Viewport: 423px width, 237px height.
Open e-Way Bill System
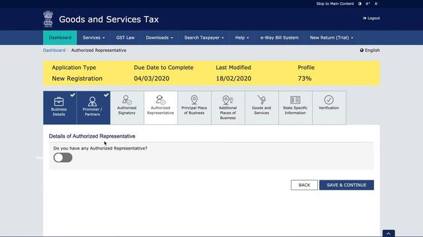[x=280, y=38]
